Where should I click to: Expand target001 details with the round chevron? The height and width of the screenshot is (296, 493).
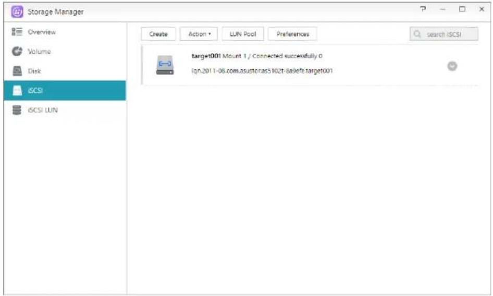click(x=452, y=66)
